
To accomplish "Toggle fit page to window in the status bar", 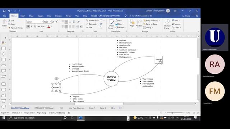I will [194, 113].
